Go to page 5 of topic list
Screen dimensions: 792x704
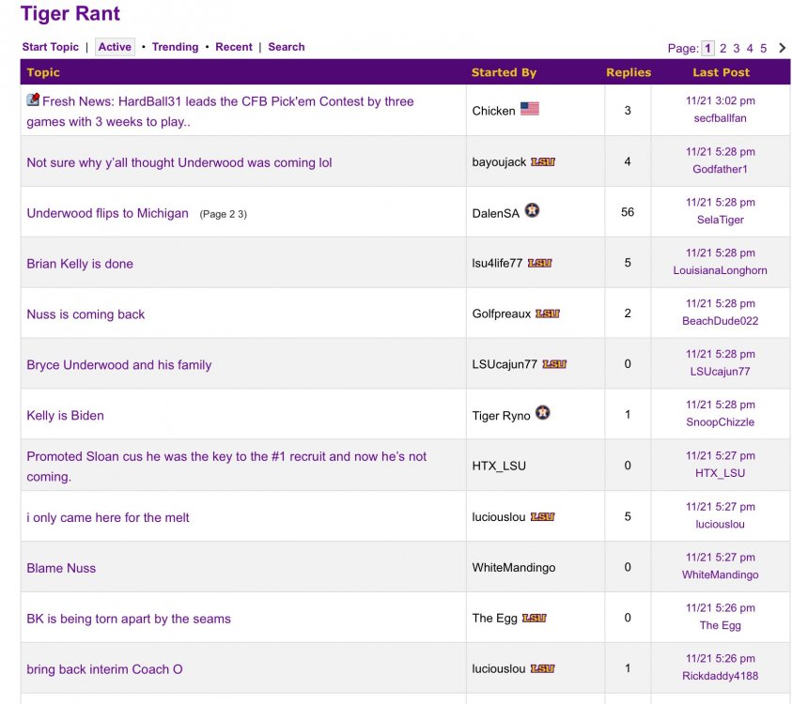point(763,49)
